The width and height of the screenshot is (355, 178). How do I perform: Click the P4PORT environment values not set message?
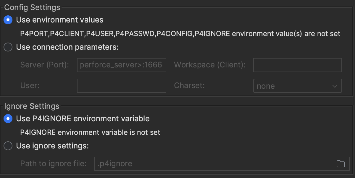180,34
